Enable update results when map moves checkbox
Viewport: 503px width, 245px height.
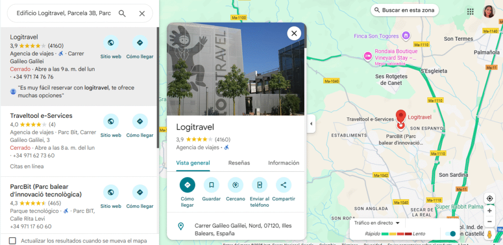click(x=12, y=241)
